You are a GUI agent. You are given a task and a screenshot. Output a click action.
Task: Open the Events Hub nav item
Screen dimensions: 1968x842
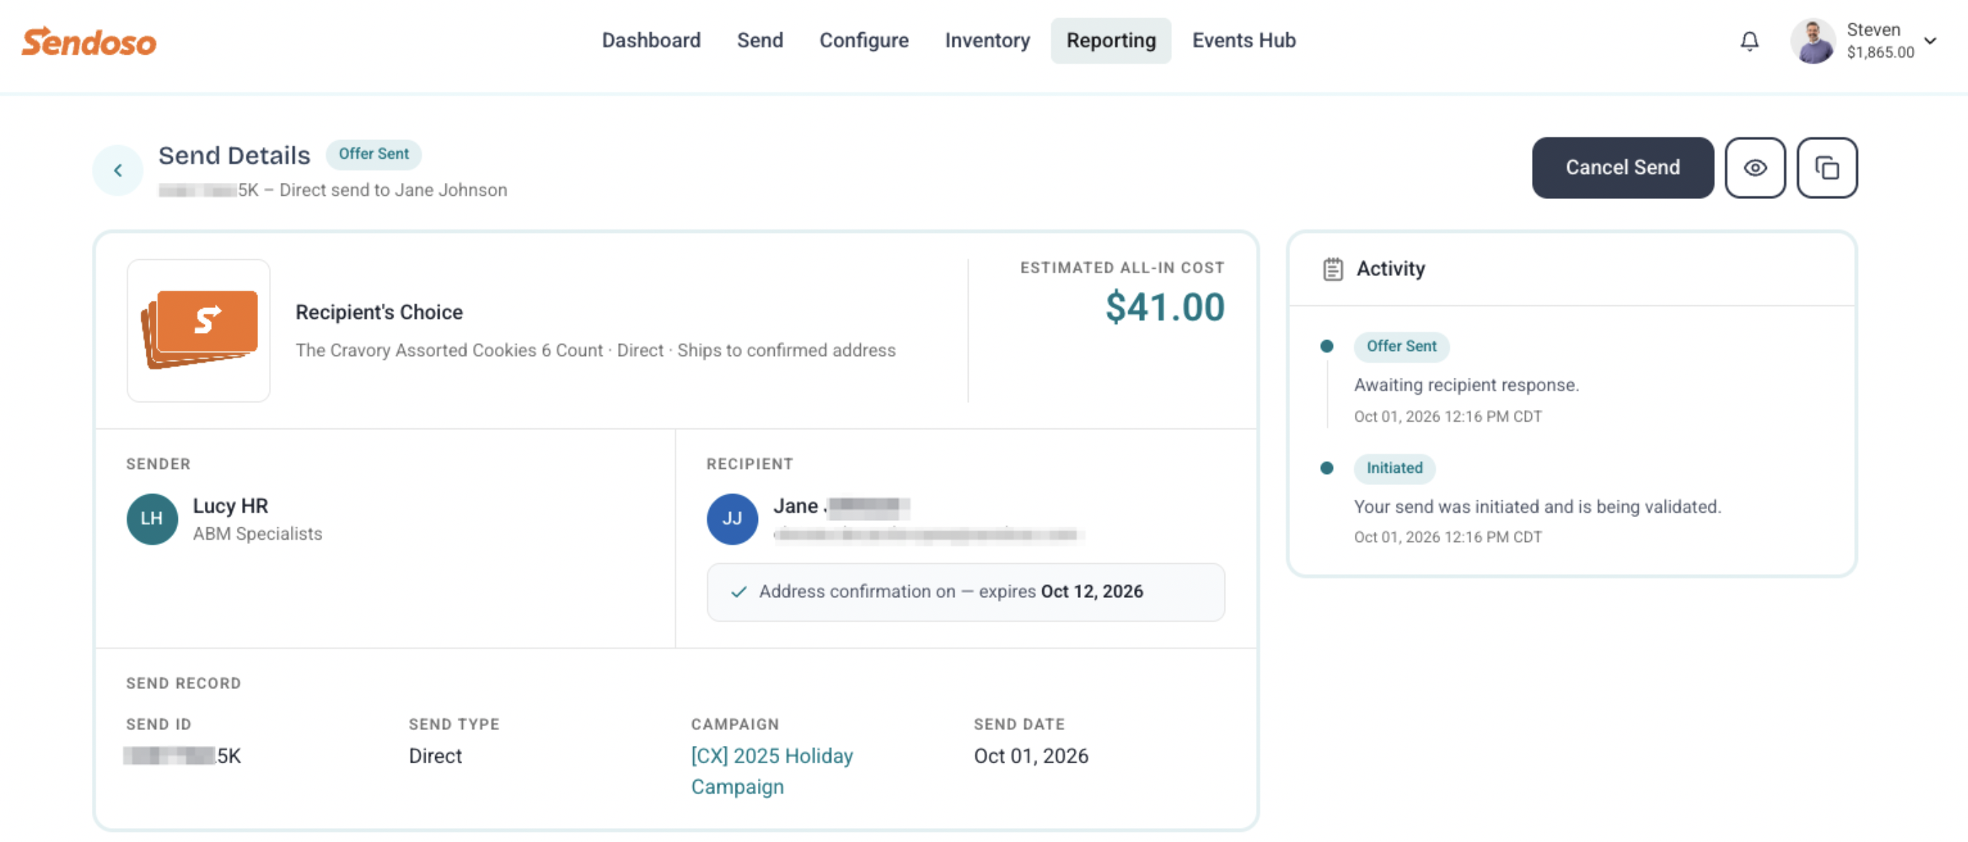[1243, 41]
